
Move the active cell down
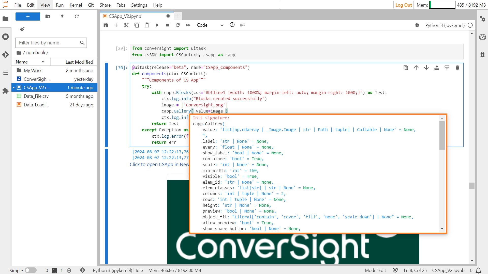[x=426, y=68]
